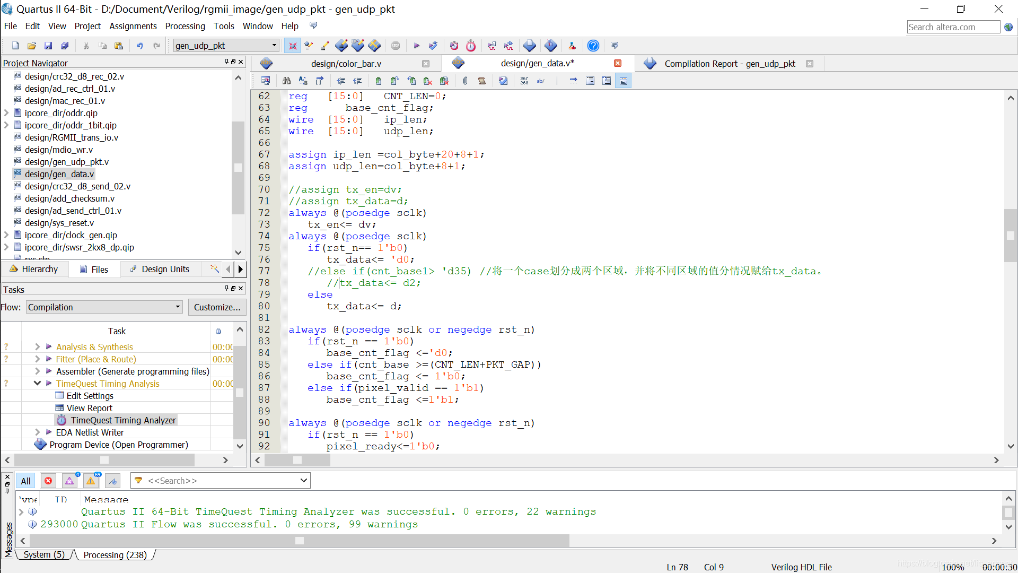Click the Analyze Current File checkmark icon
Image resolution: width=1018 pixels, height=573 pixels.
(503, 81)
